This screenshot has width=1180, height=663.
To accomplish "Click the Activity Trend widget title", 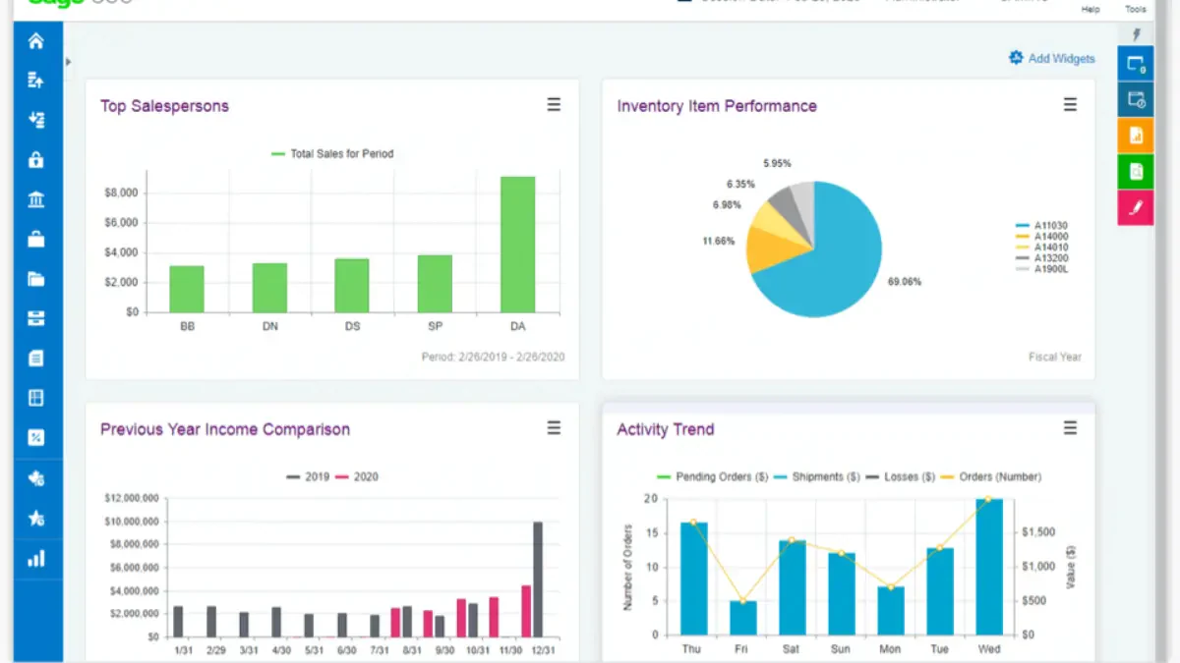I will 666,429.
